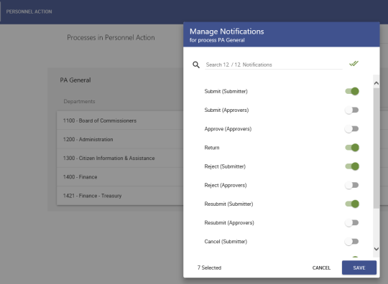
Task: Disable Resubmit (Submitter) notification
Action: (x=352, y=204)
